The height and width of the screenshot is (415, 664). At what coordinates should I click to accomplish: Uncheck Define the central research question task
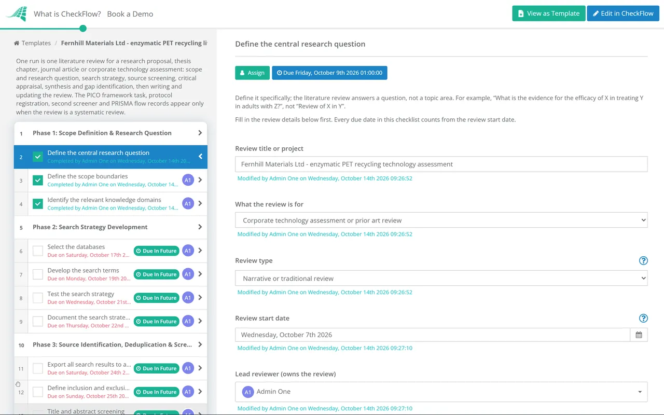pyautogui.click(x=38, y=157)
